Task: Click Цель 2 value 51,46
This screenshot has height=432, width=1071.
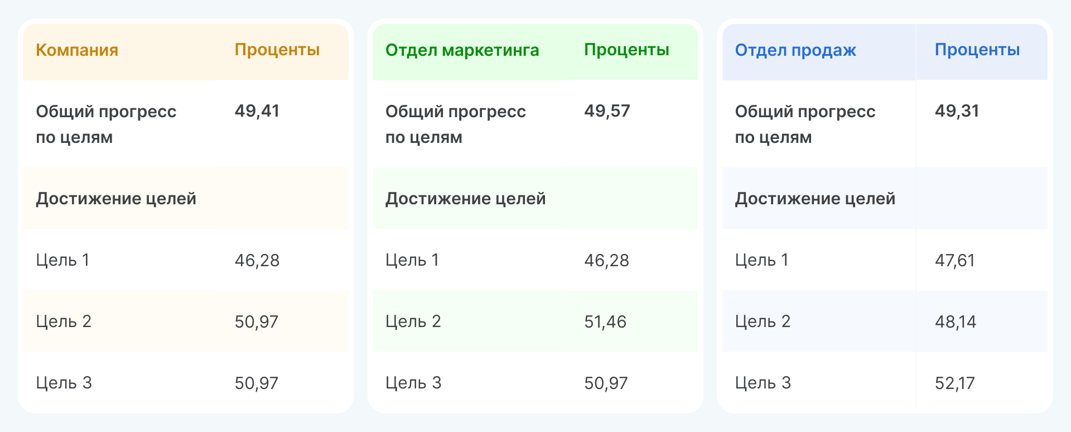Action: [x=605, y=322]
